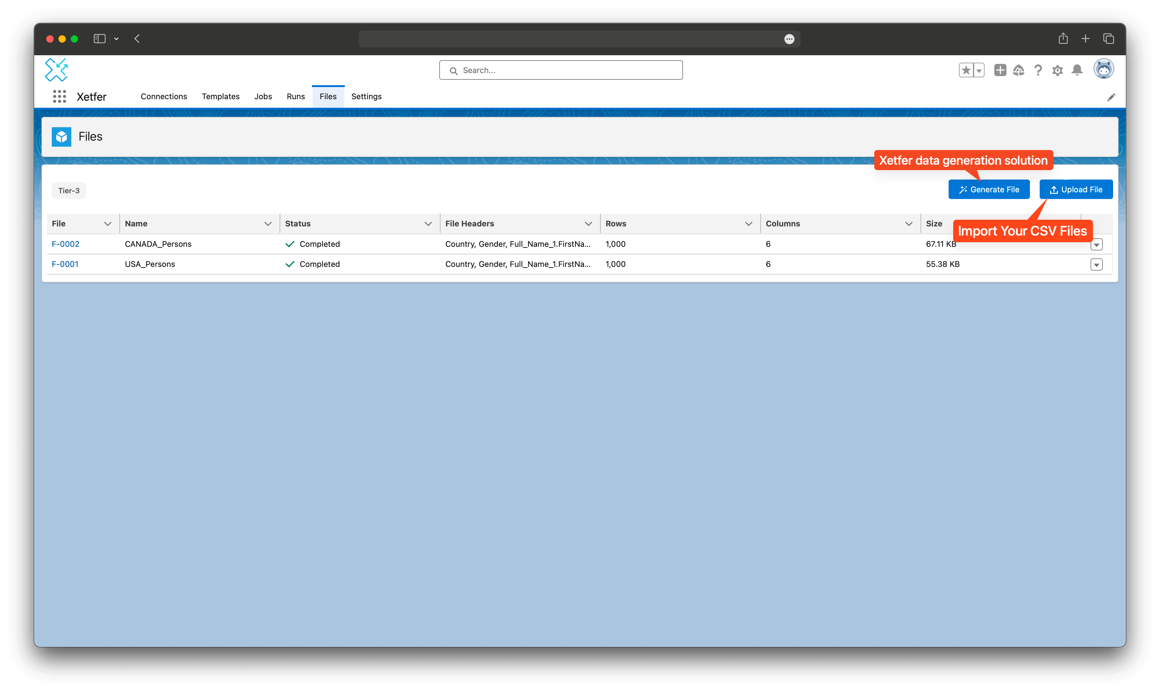Open the Setup gear icon
This screenshot has width=1160, height=692.
1057,70
